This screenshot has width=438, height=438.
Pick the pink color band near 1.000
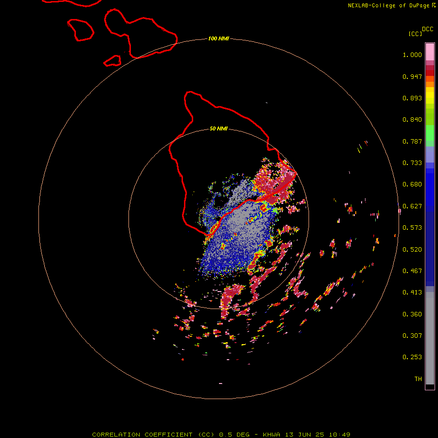[430, 52]
